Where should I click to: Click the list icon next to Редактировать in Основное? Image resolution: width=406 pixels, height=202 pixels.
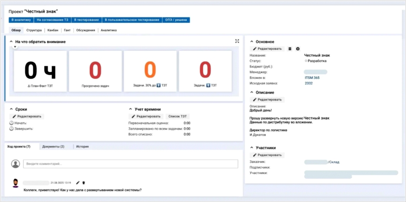pos(290,49)
